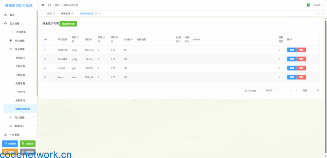This screenshot has width=327, height=158.
Task: Click the blue shopping cart shortcut button
Action: coord(10,144)
